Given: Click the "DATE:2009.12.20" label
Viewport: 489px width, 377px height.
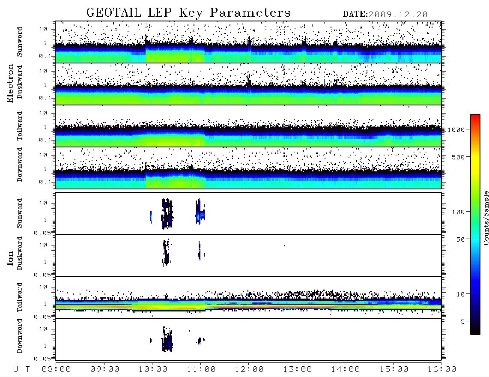Looking at the screenshot, I should coord(385,15).
